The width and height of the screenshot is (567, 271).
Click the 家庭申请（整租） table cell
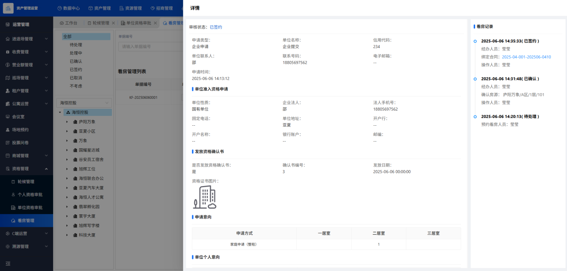click(x=244, y=244)
